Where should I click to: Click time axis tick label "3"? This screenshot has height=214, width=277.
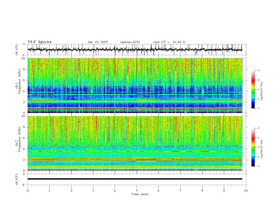pos(93,191)
